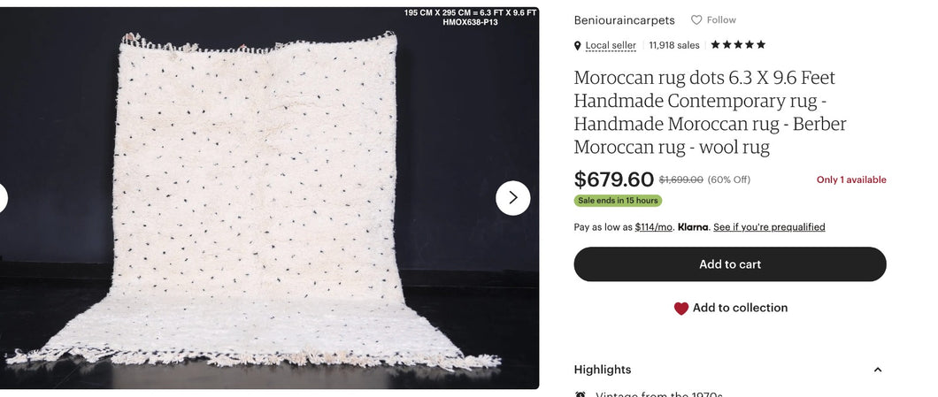Image resolution: width=938 pixels, height=397 pixels.
Task: Show the next rug photo
Action: [x=512, y=198]
